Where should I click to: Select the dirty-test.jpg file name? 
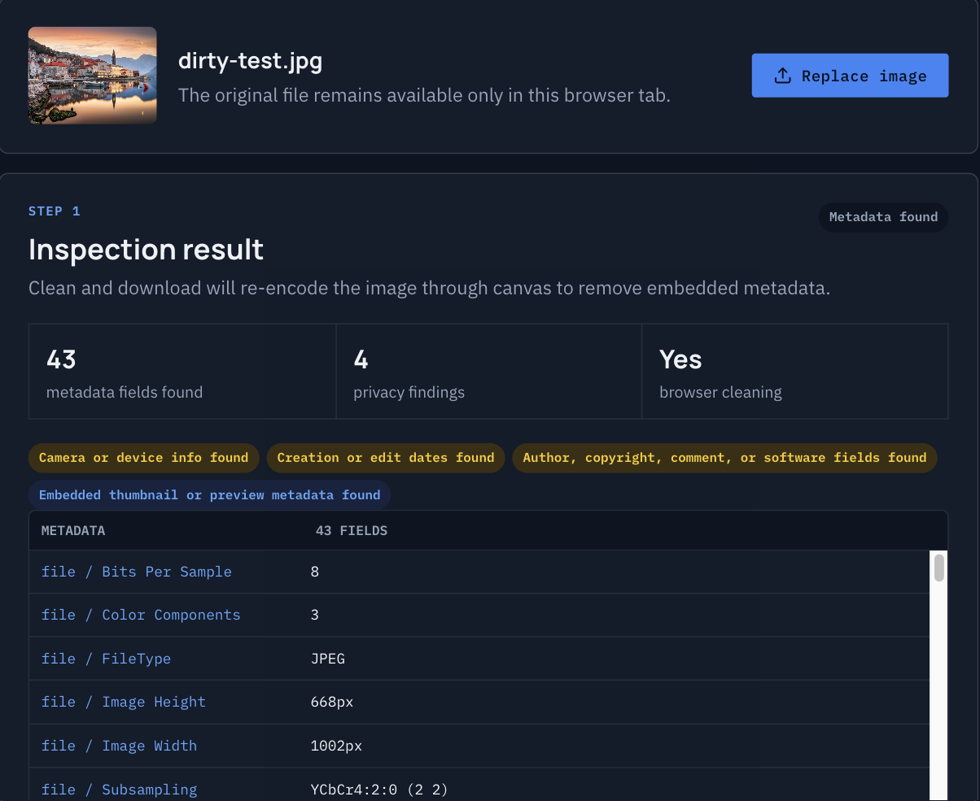click(250, 61)
